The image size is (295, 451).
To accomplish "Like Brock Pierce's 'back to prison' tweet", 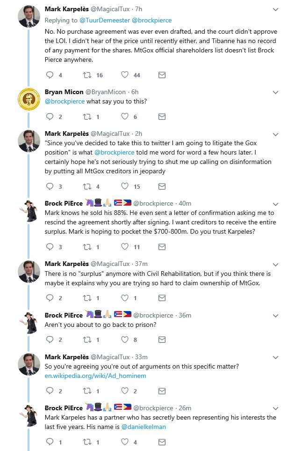I will coord(125,340).
